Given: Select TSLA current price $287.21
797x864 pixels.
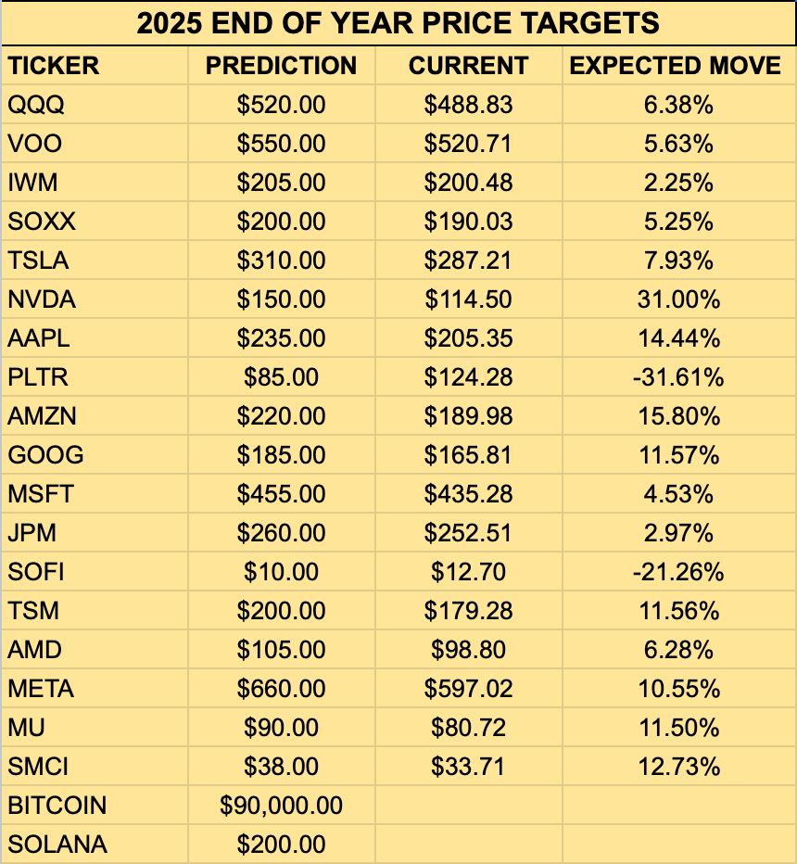Looking at the screenshot, I should (469, 260).
